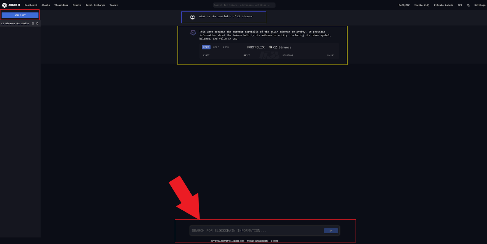Open the API link
The height and width of the screenshot is (244, 487).
460,5
